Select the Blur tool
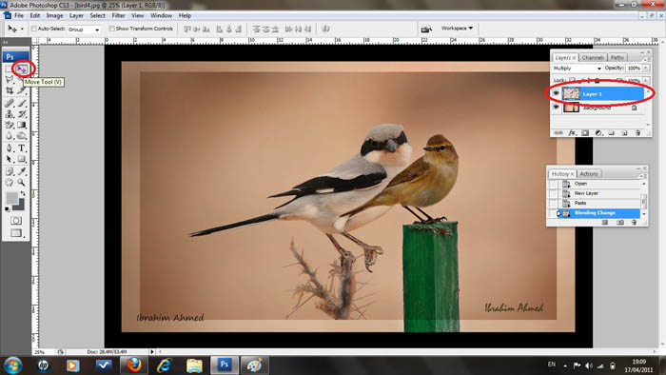666x375 pixels. 9,136
